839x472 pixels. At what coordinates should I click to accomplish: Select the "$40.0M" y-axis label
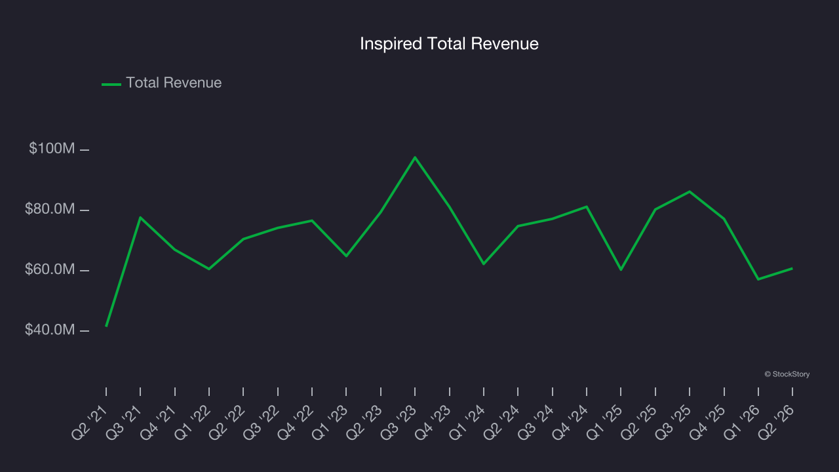[x=50, y=330]
